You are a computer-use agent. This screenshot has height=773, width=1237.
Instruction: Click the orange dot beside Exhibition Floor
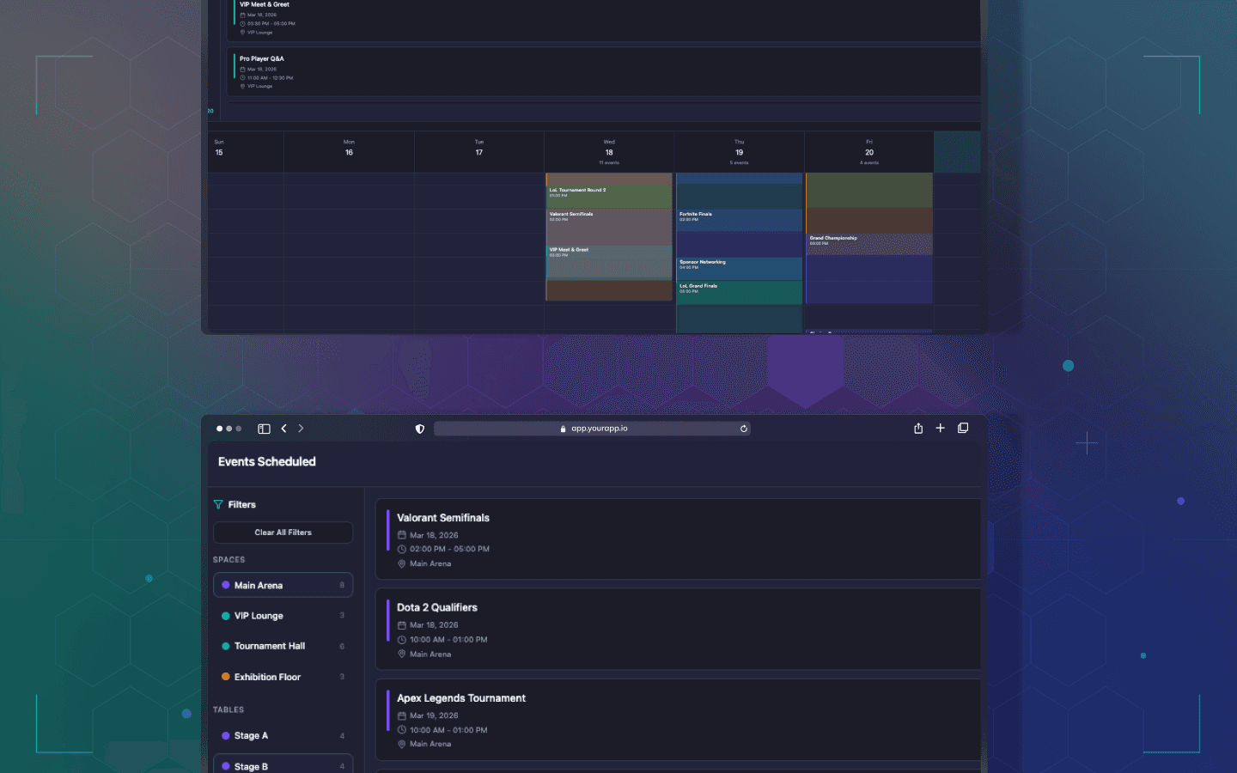click(x=226, y=677)
